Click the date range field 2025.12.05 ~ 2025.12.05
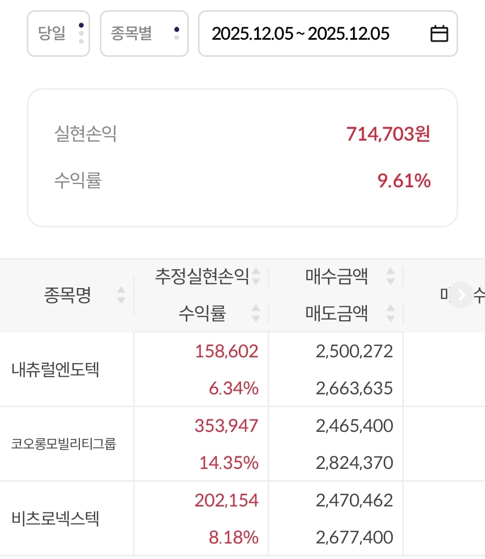 (x=300, y=34)
